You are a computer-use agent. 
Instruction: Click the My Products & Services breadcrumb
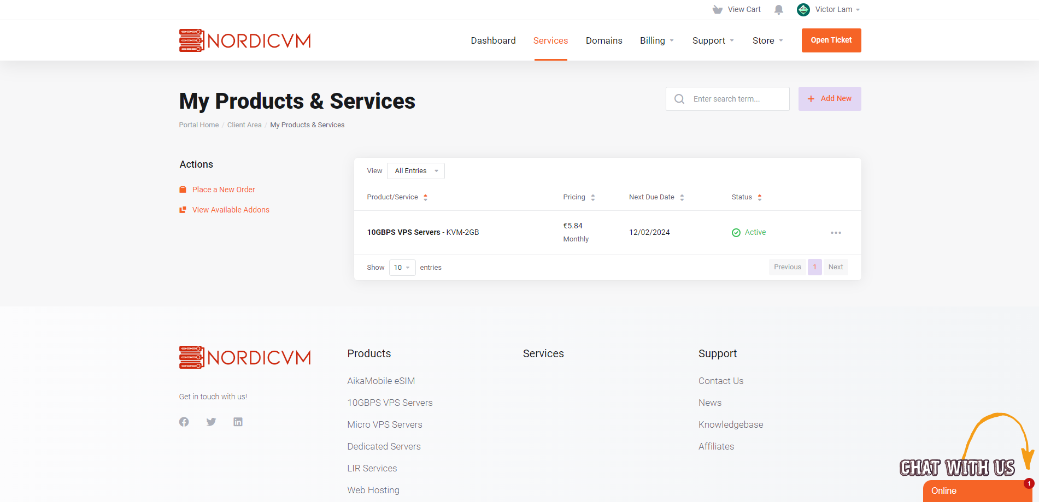[x=307, y=125]
